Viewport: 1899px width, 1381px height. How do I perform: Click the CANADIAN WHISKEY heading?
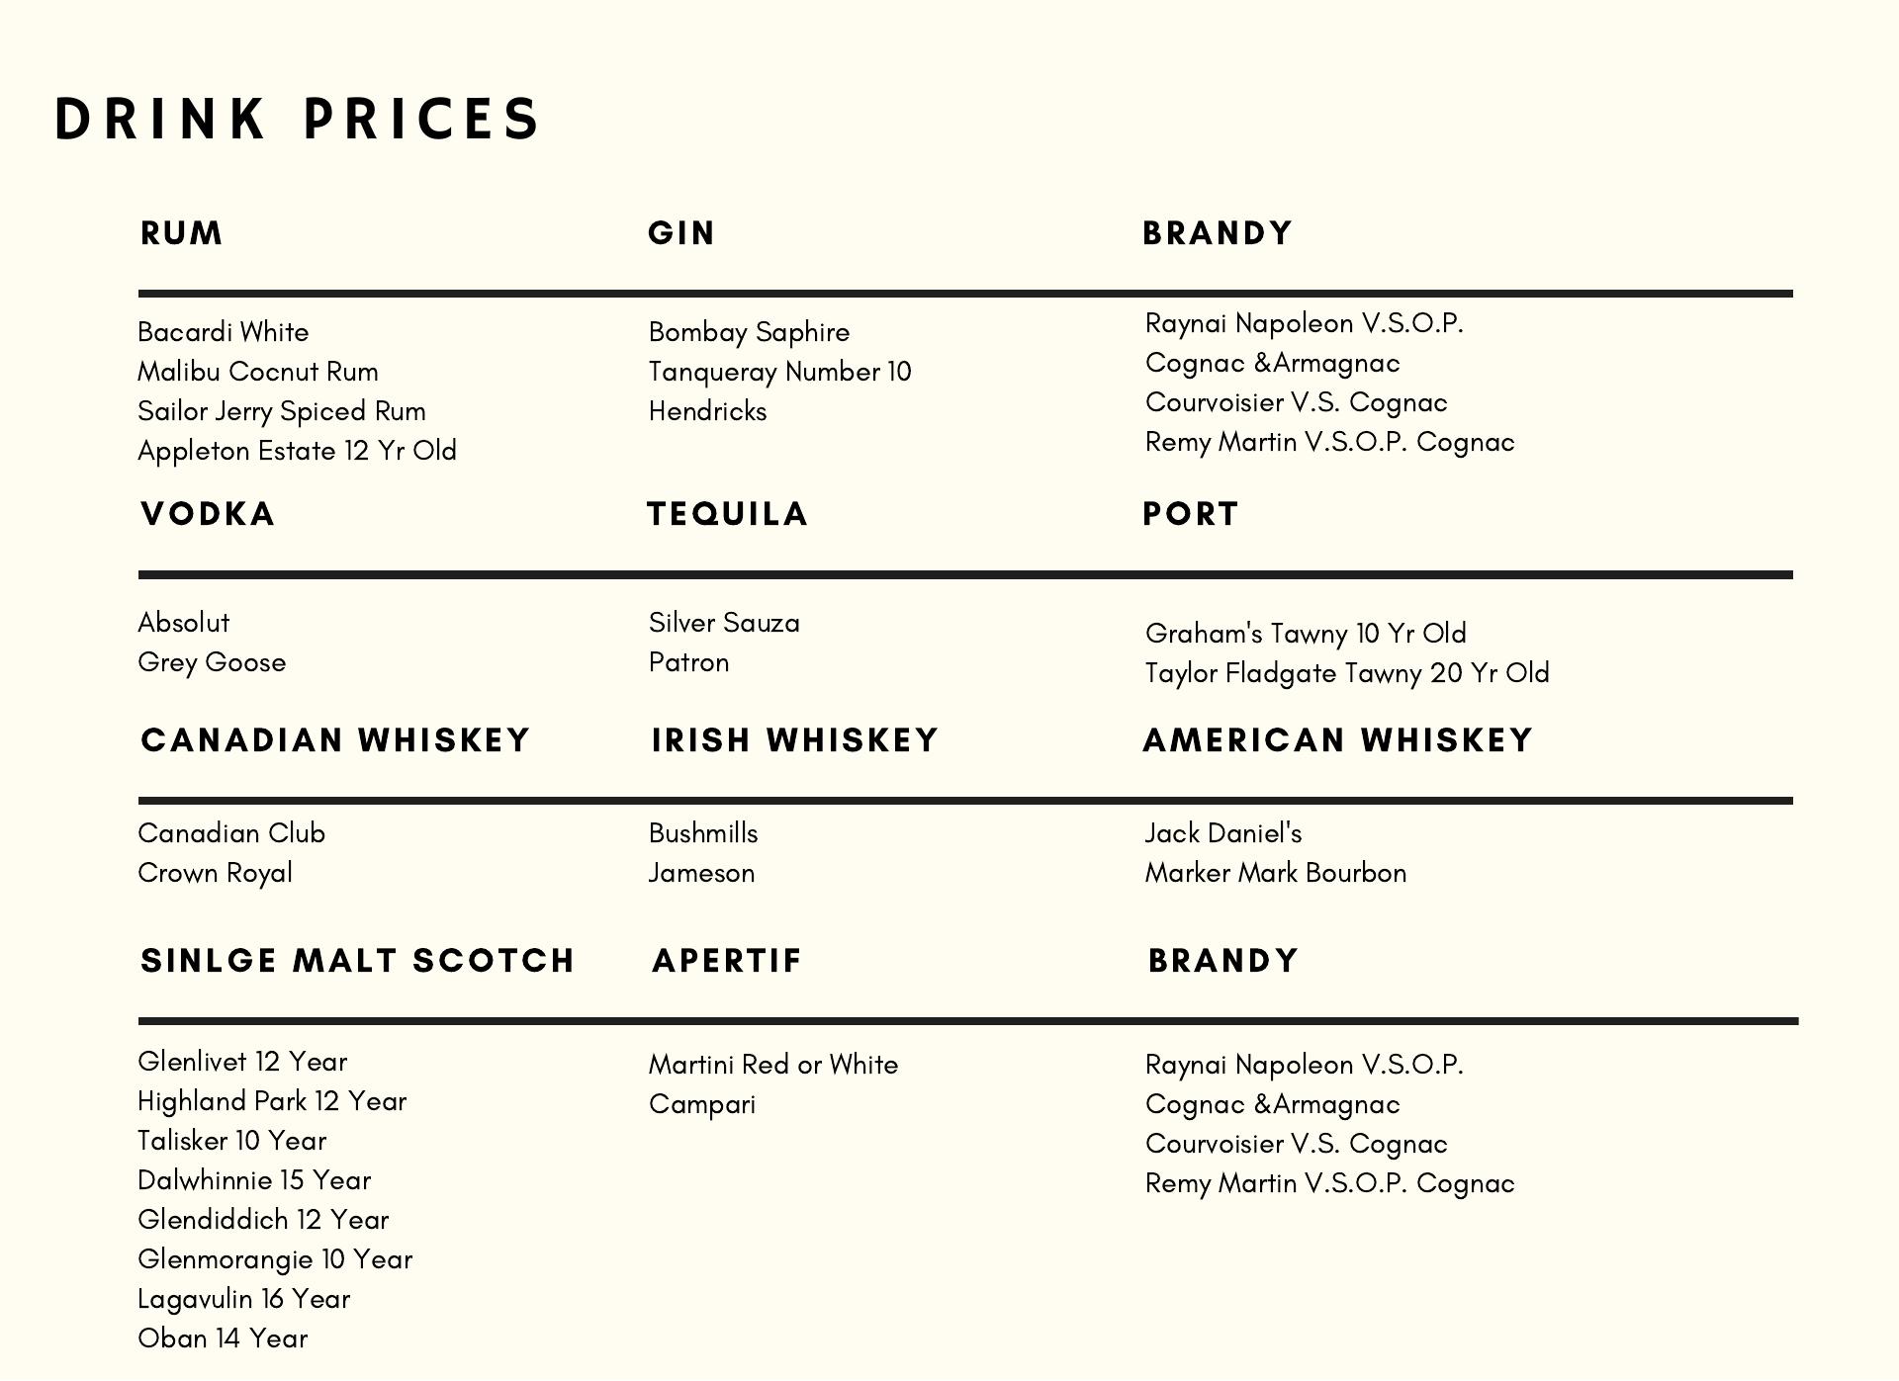pyautogui.click(x=335, y=740)
